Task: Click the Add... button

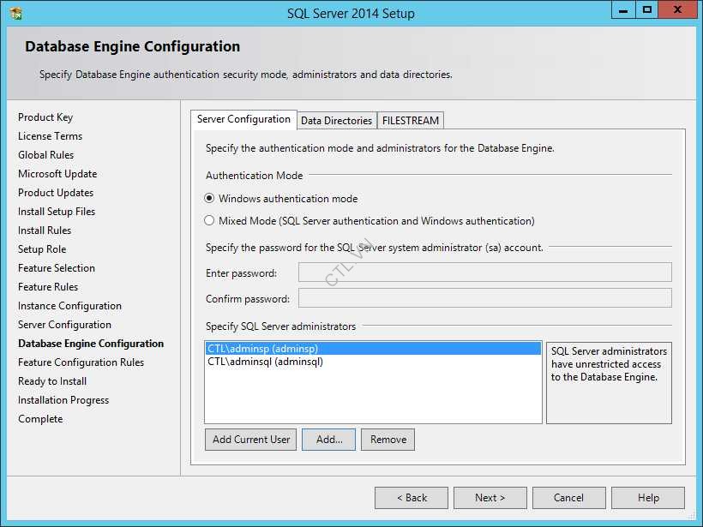Action: tap(327, 439)
